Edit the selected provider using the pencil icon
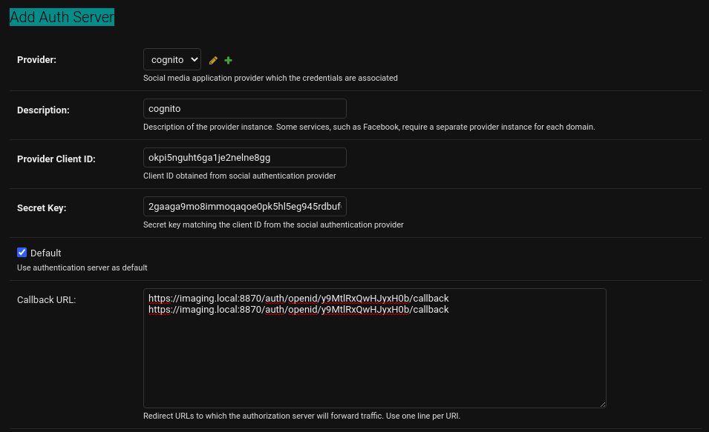Screen dimensions: 709x432 click(213, 60)
